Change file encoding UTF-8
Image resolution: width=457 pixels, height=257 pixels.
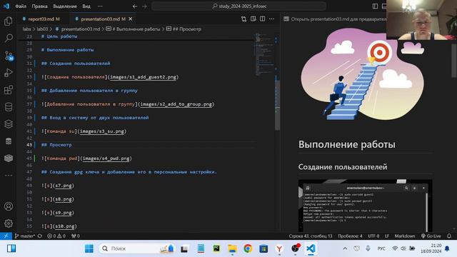373,236
